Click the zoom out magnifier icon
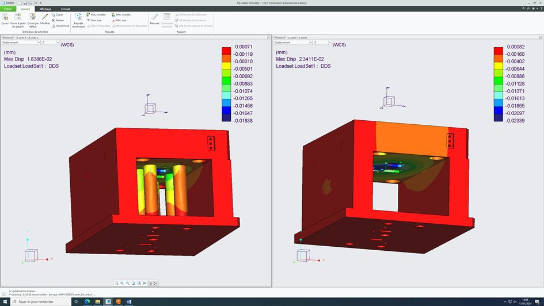The height and width of the screenshot is (306, 544). (x=128, y=283)
